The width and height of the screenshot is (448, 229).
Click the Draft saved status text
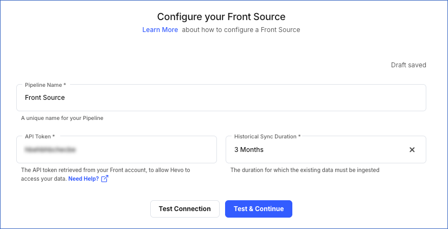click(x=408, y=65)
